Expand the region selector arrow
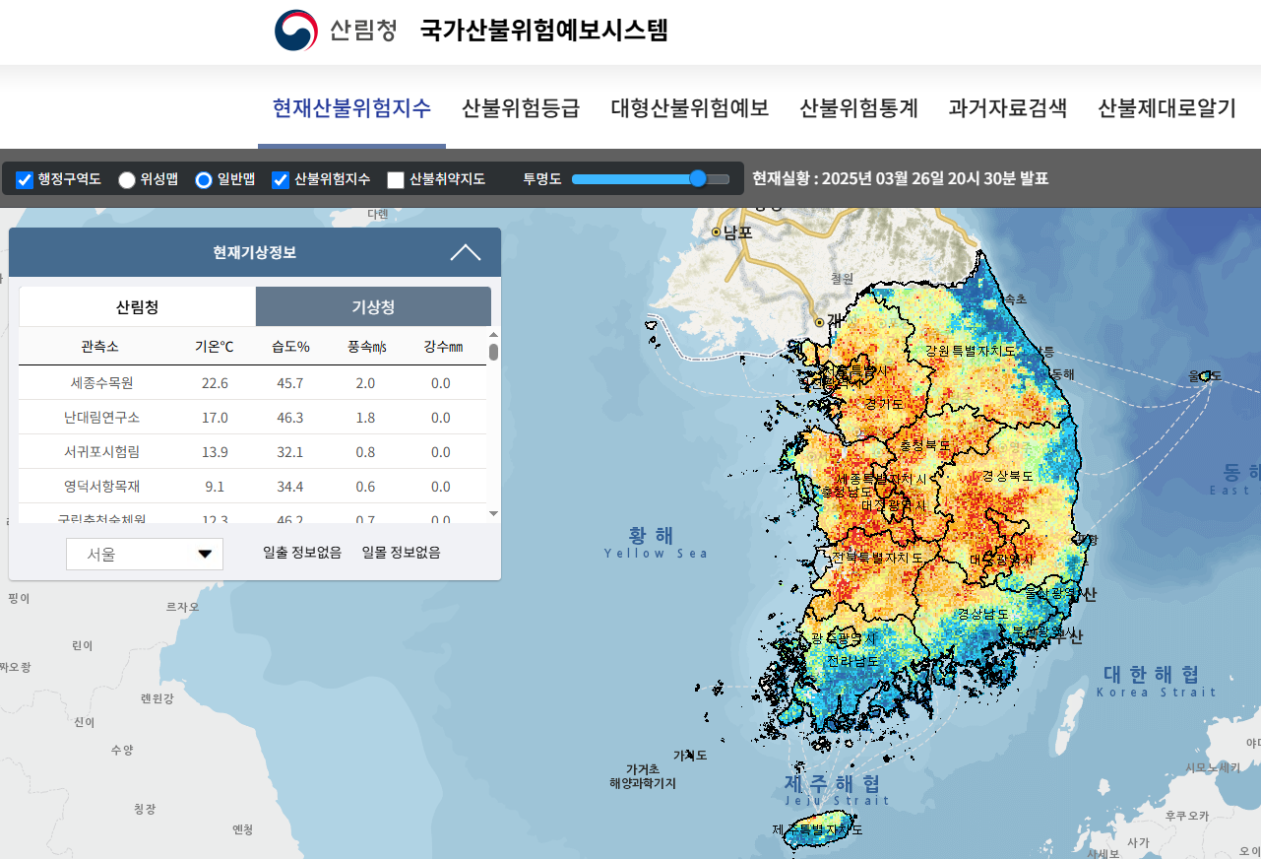 click(204, 554)
